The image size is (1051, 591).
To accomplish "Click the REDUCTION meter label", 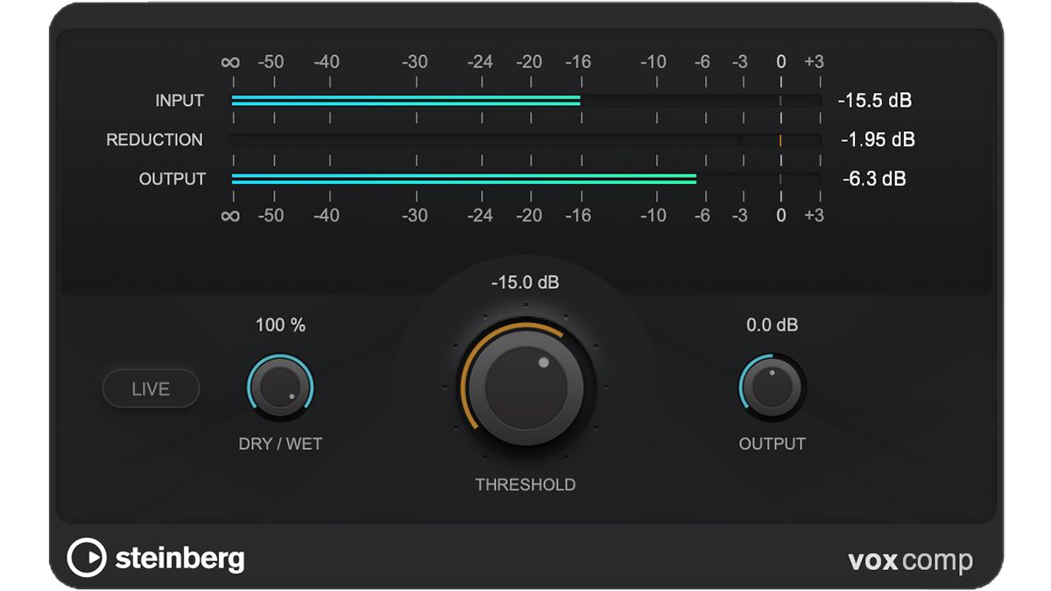I will [x=154, y=139].
